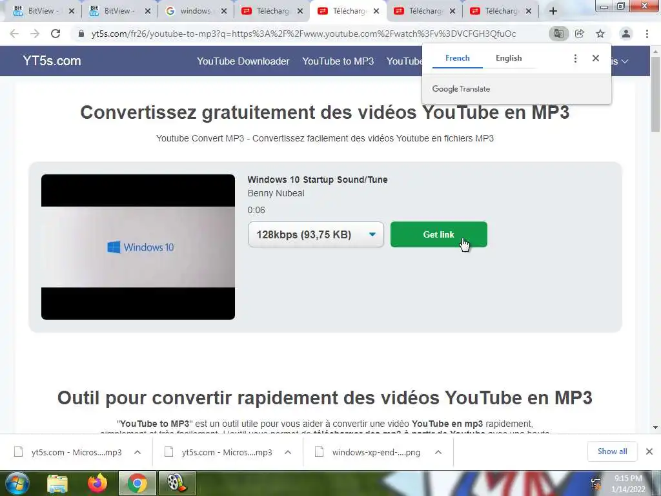Open Movie Maker taskbar icon
The height and width of the screenshot is (496, 661).
[177, 483]
